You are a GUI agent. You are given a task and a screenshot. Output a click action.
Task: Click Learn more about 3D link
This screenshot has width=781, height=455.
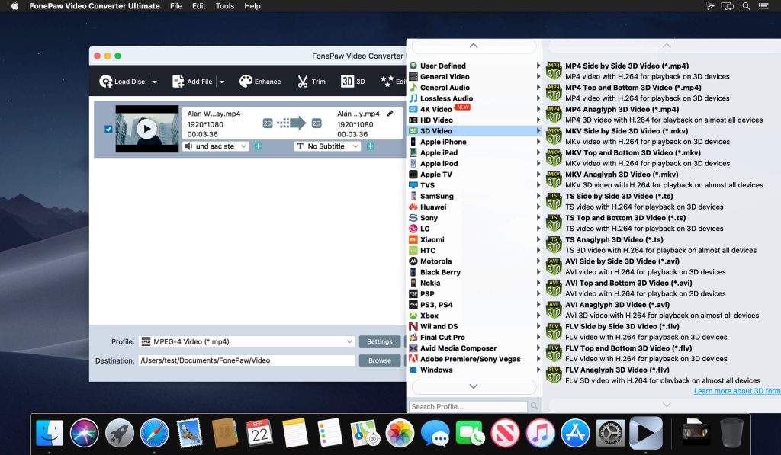(x=737, y=390)
